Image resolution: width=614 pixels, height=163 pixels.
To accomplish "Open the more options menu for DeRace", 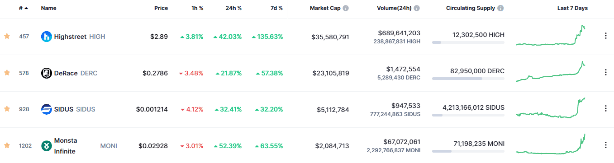I will tap(606, 72).
